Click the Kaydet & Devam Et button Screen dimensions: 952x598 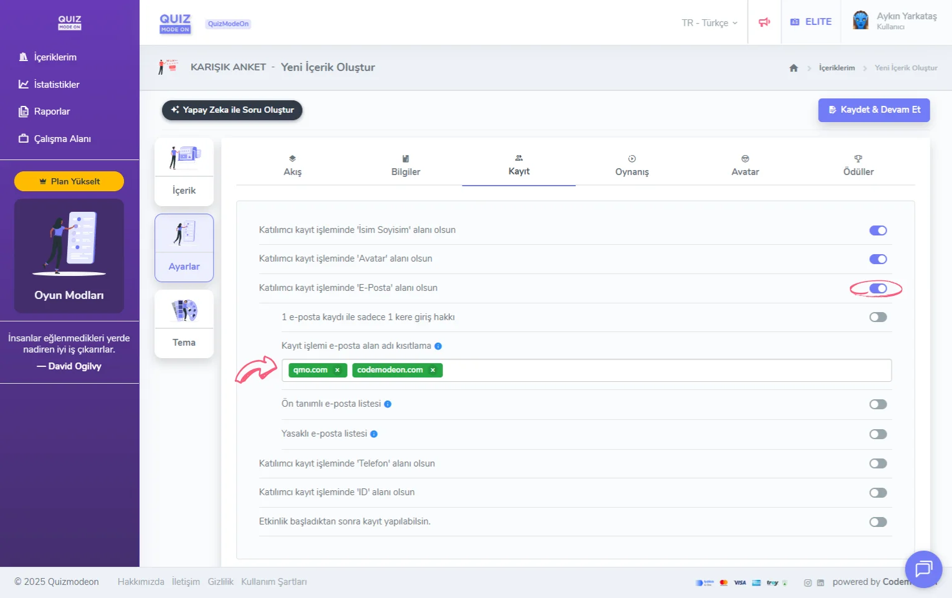point(873,110)
